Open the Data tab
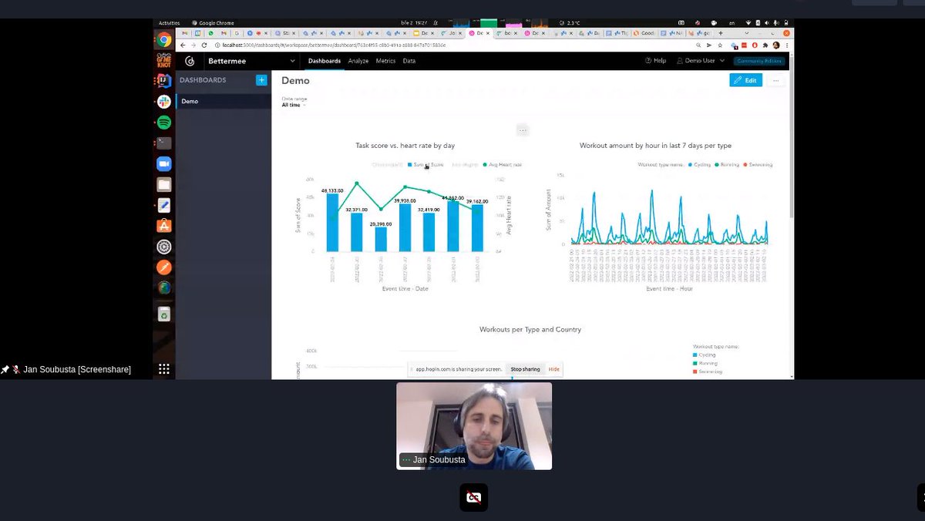This screenshot has width=925, height=521. pos(409,61)
